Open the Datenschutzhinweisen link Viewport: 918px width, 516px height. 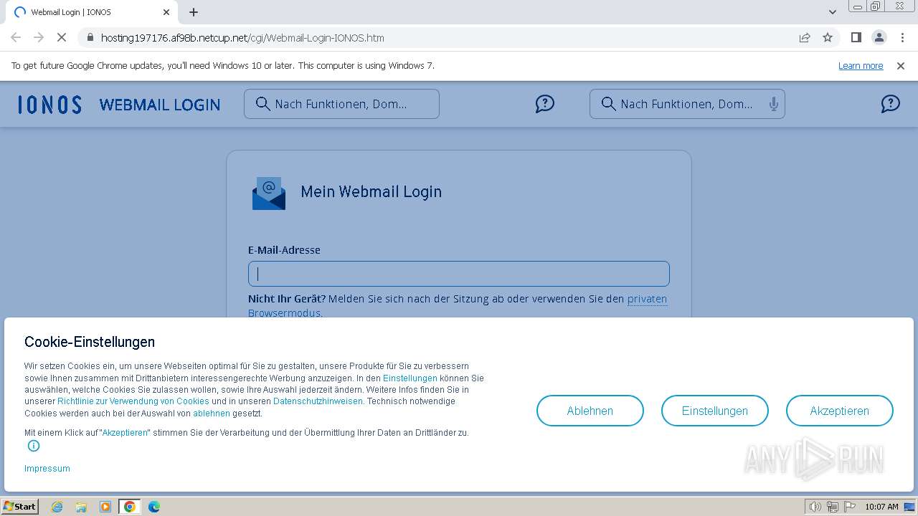318,401
